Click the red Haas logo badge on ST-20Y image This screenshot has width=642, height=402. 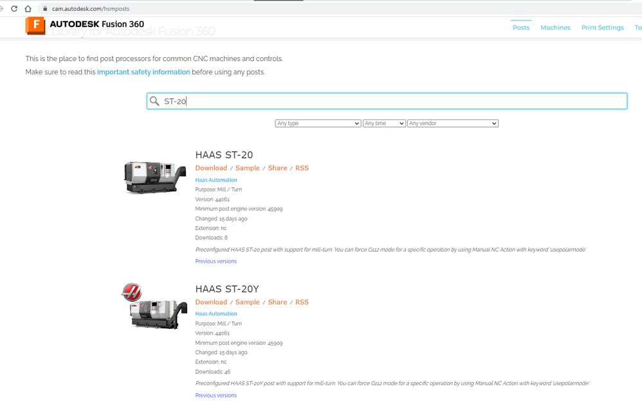[131, 292]
